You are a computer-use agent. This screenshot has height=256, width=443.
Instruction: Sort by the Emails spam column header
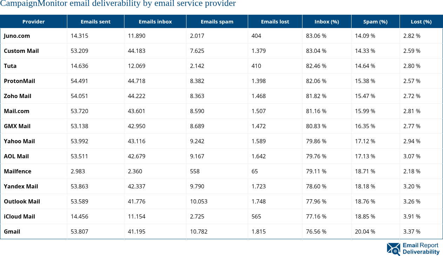217,21
